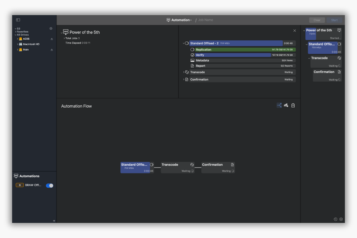Viewport: 357px width, 238px height.
Task: Click the Job Name field
Action: click(206, 20)
